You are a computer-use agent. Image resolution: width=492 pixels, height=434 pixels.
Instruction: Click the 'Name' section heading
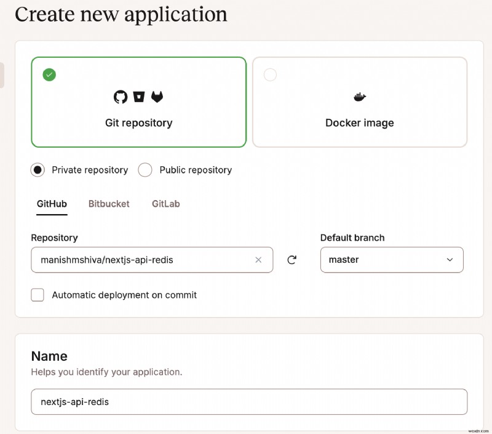(x=49, y=356)
